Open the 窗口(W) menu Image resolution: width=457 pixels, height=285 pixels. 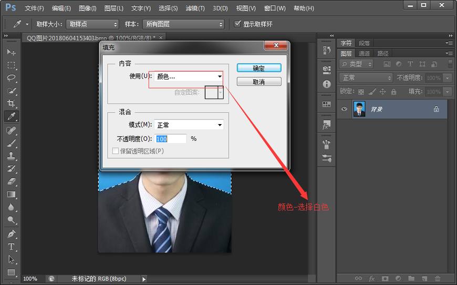click(275, 8)
